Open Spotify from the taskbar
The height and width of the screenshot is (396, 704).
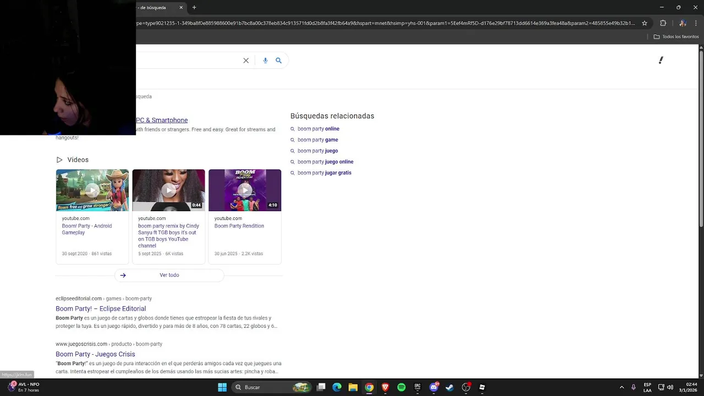402,387
